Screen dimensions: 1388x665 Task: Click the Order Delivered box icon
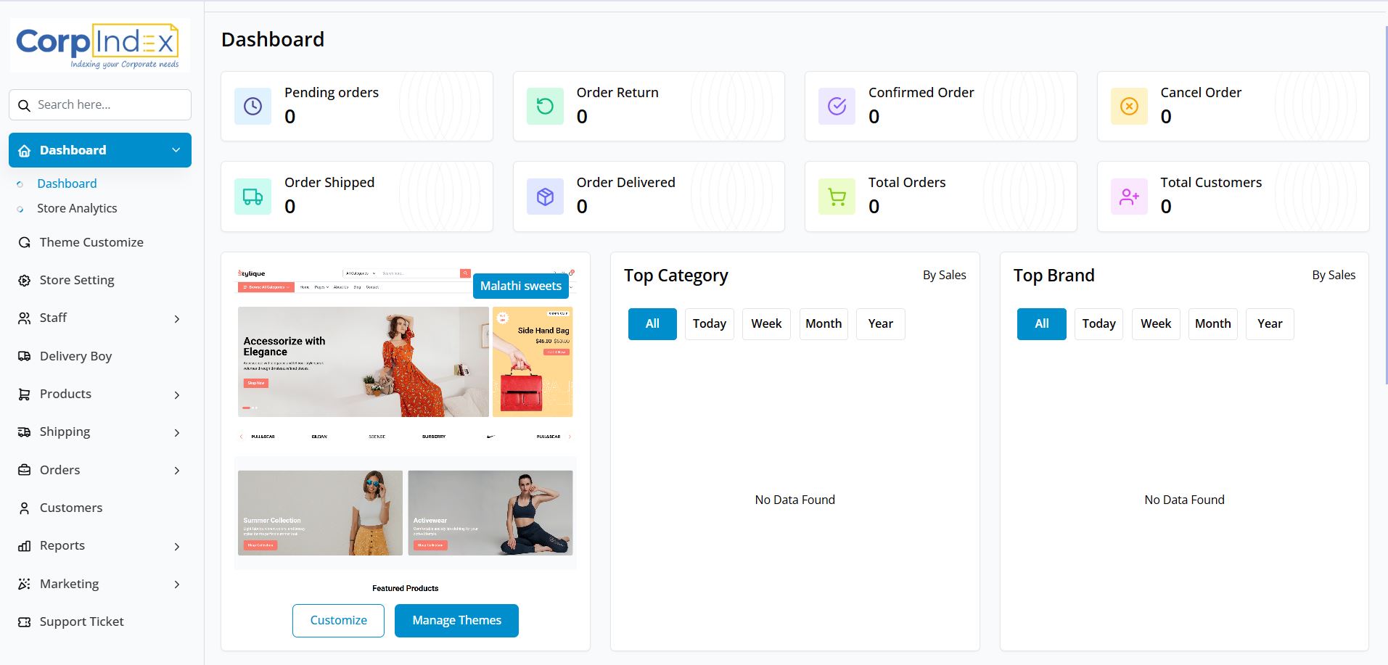[x=545, y=197]
